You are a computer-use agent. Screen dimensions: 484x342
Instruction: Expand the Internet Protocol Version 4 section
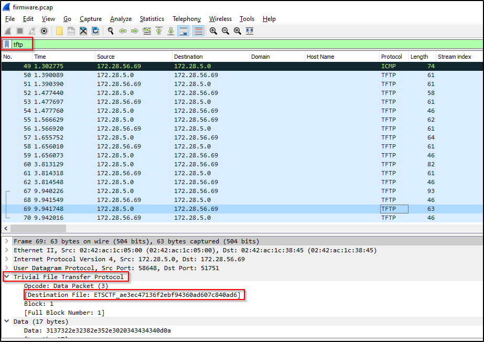[x=7, y=259]
